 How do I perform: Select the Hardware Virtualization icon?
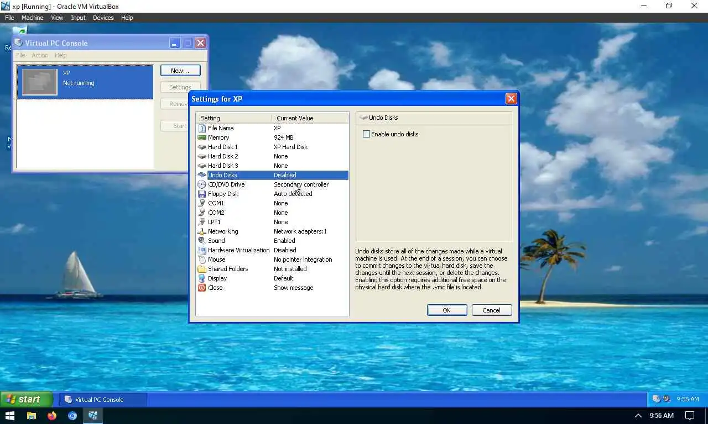pos(202,250)
